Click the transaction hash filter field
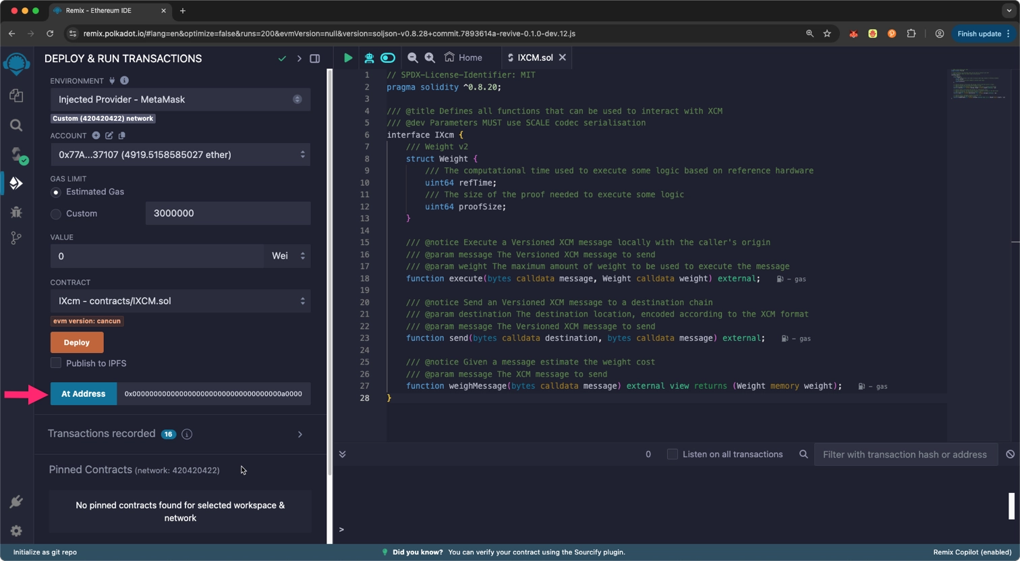1020x561 pixels. 905,454
